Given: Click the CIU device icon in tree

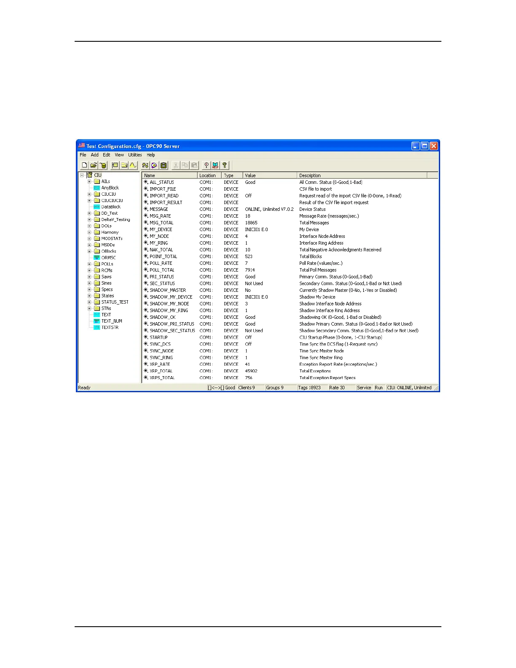Looking at the screenshot, I should (89, 175).
